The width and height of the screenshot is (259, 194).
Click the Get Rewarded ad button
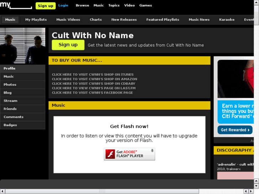(x=235, y=130)
